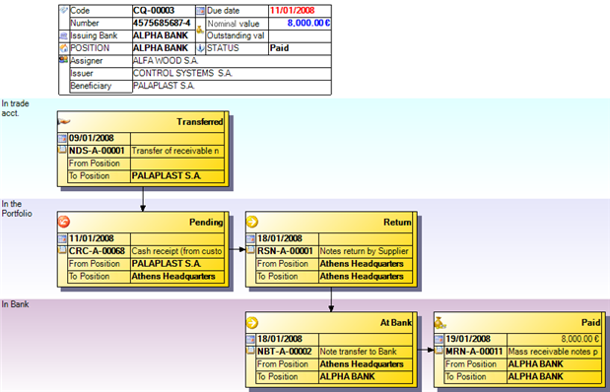Click the red arrow icon in Pending card
The image size is (610, 392).
coord(64,222)
